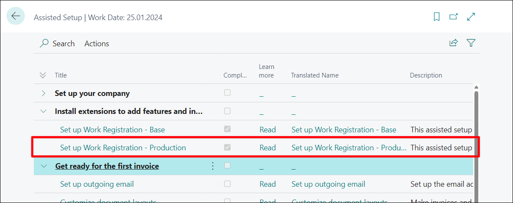Open page in new window icon

pyautogui.click(x=453, y=17)
